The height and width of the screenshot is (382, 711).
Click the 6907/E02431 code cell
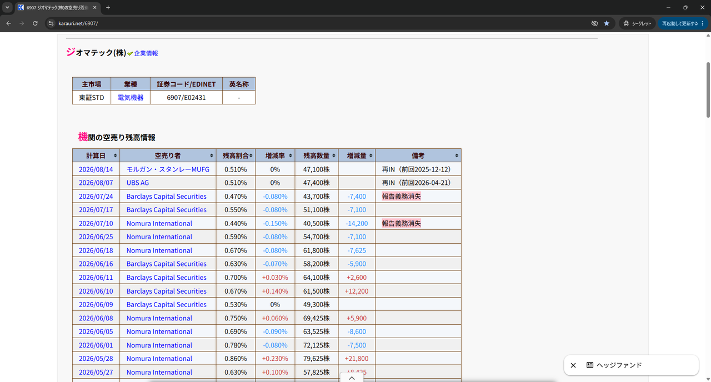pyautogui.click(x=186, y=97)
